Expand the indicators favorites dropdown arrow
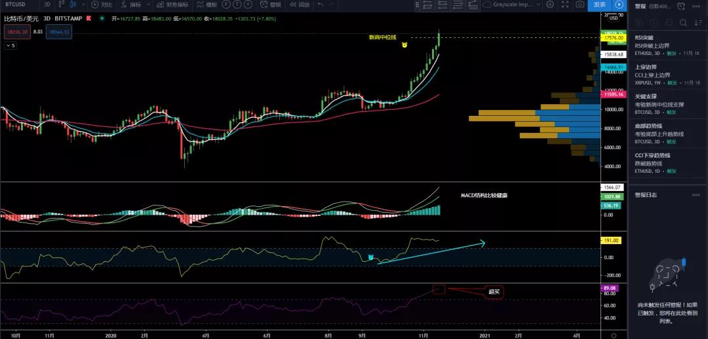708x339 pixels. [x=147, y=5]
